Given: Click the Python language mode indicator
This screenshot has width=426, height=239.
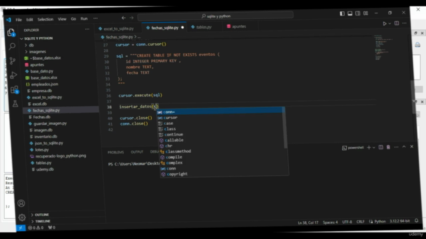Looking at the screenshot, I should [380, 221].
